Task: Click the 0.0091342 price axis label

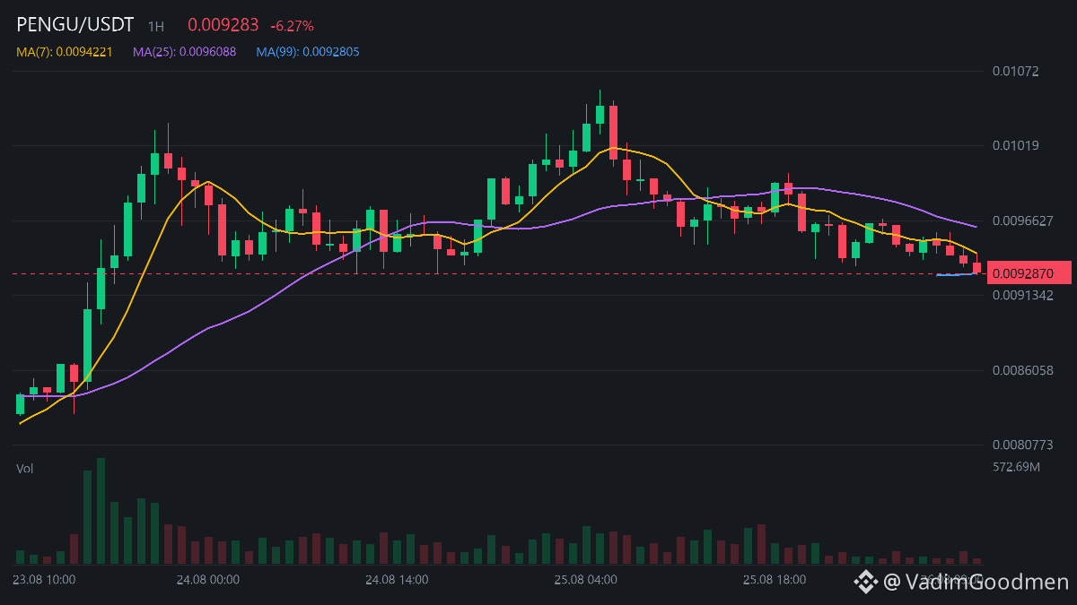Action: [1022, 295]
